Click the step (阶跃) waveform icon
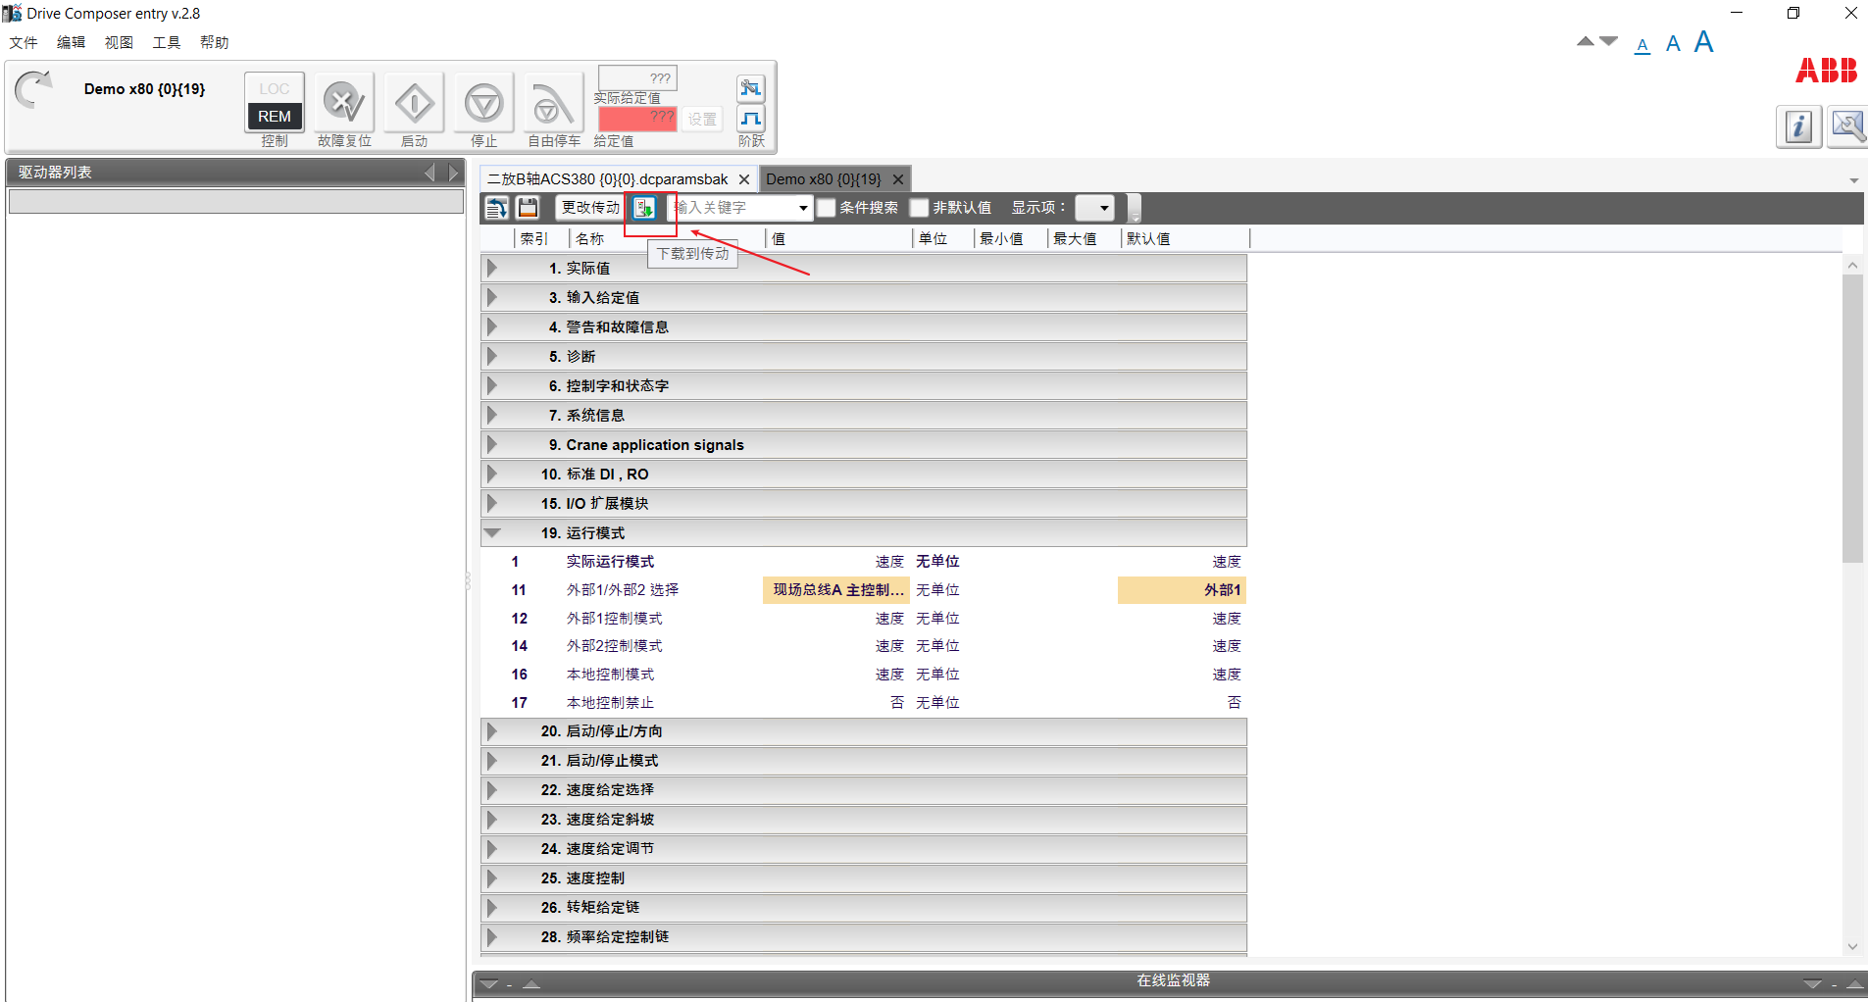Image resolution: width=1868 pixels, height=1002 pixels. click(751, 119)
